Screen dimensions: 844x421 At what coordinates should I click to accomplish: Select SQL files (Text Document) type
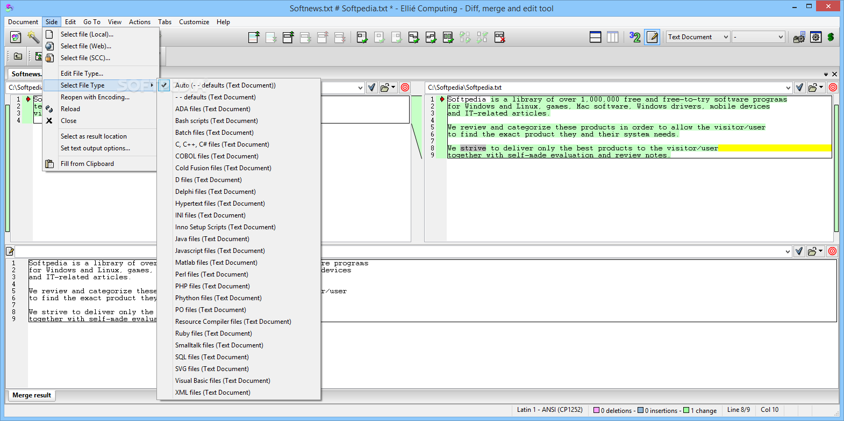pos(239,357)
